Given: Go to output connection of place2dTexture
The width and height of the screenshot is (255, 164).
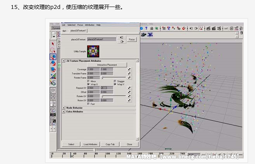Looking at the screenshot, I should [x=122, y=42].
